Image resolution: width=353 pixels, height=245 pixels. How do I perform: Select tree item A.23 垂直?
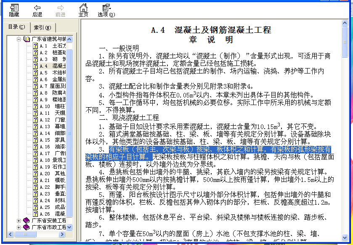(x=53, y=194)
